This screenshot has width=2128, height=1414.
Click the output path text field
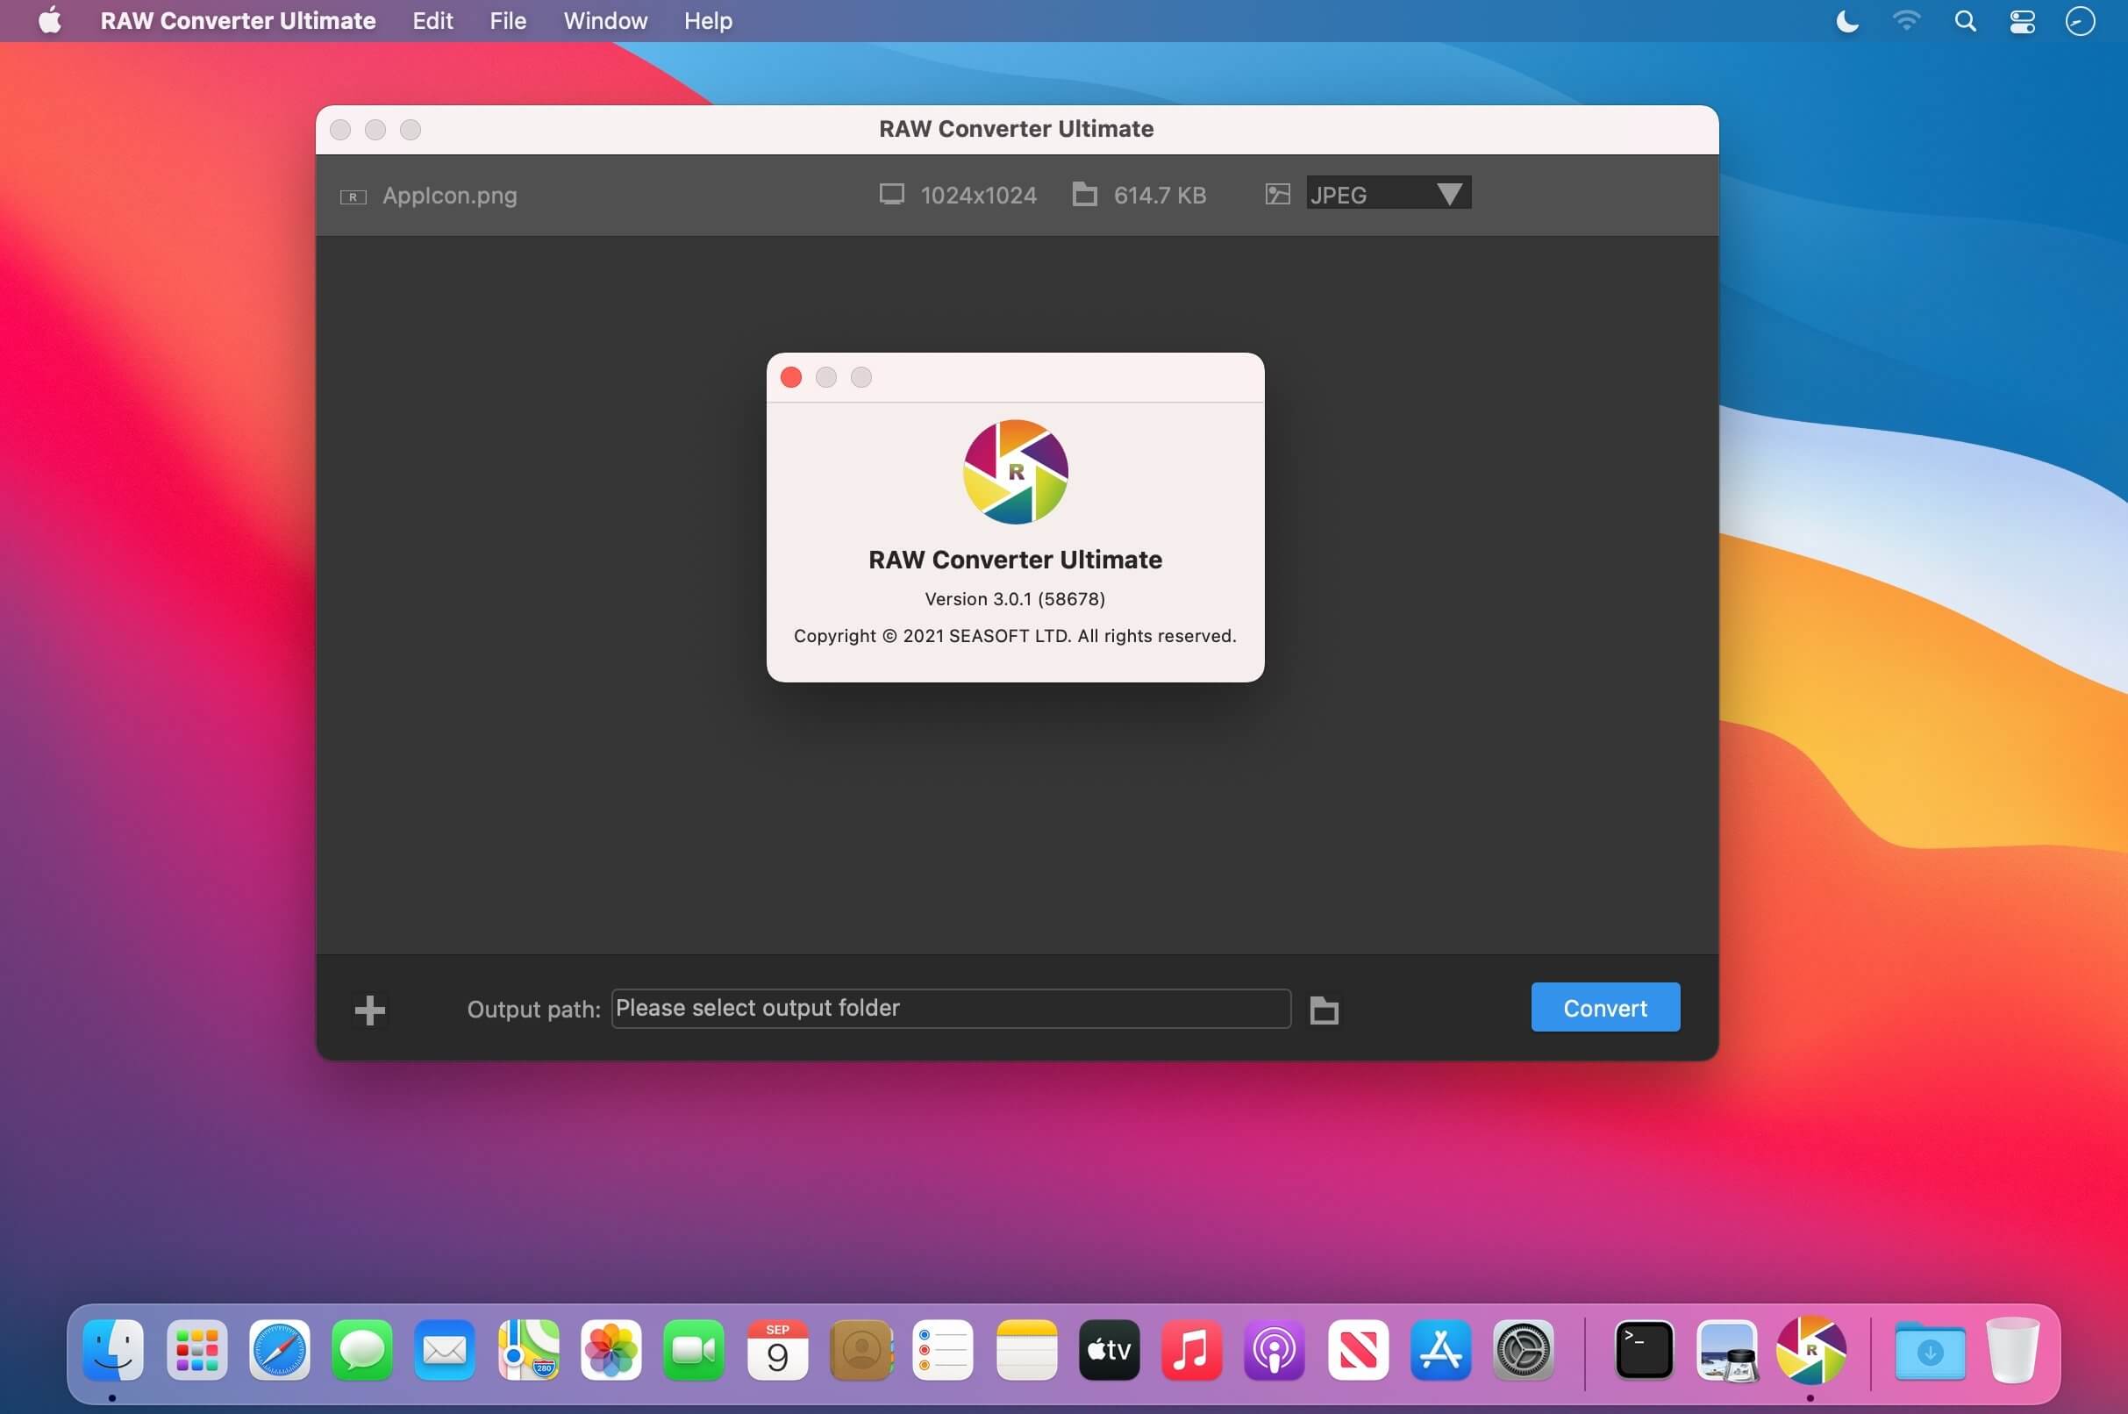pyautogui.click(x=952, y=1008)
